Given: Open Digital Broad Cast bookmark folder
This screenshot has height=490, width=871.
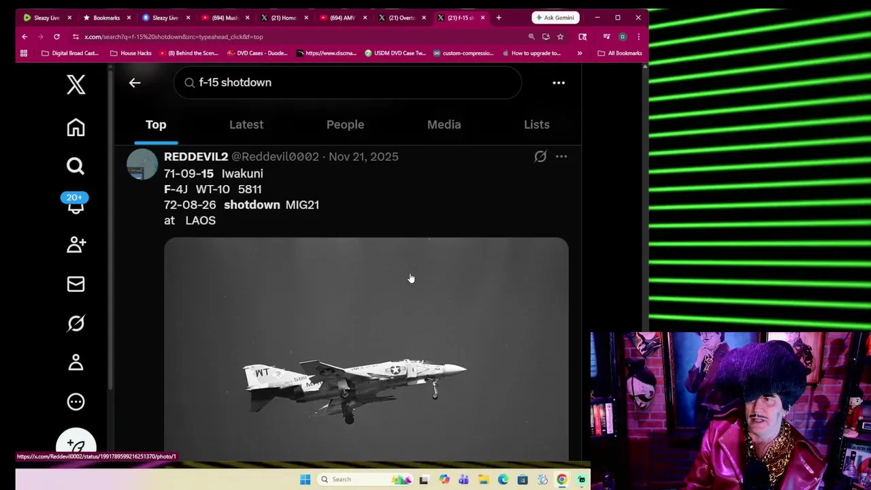Looking at the screenshot, I should pyautogui.click(x=70, y=53).
